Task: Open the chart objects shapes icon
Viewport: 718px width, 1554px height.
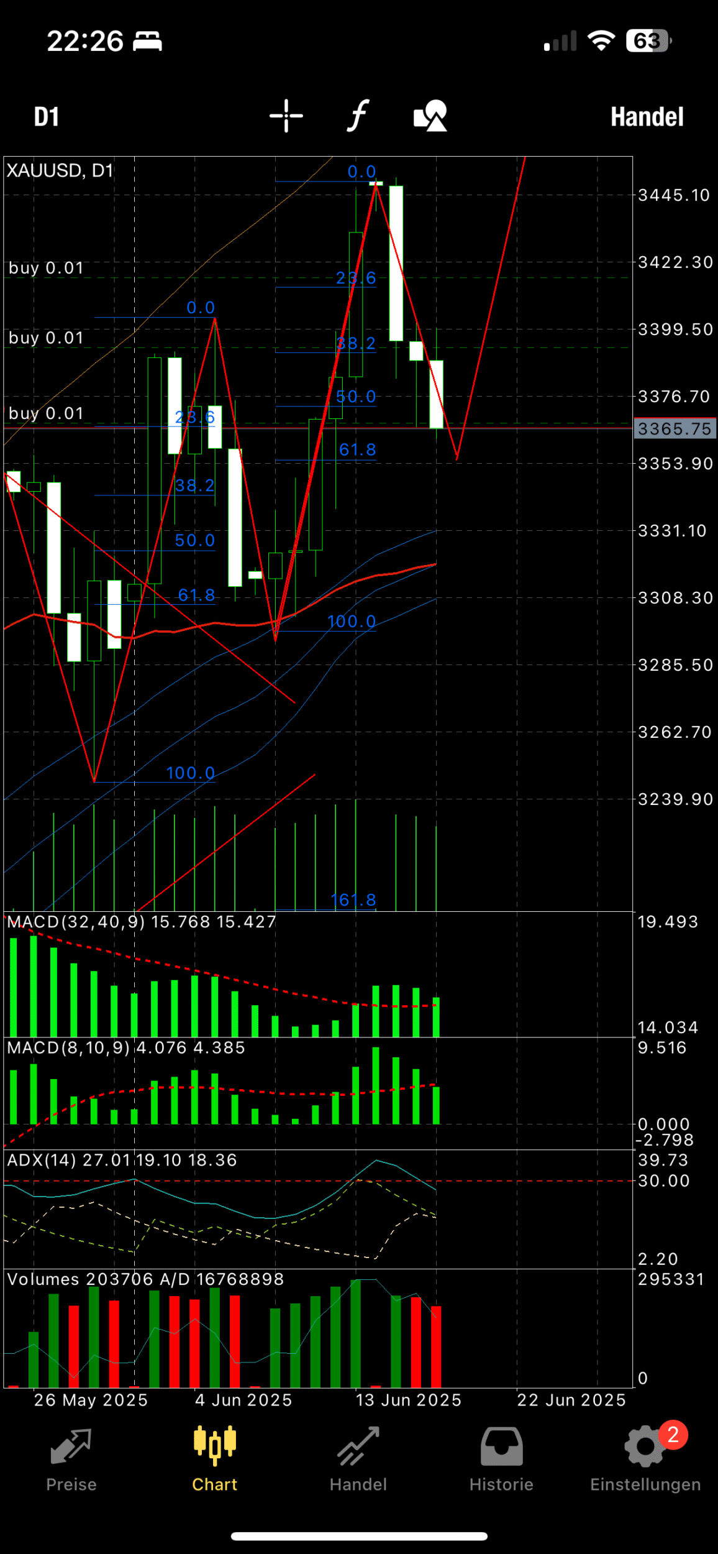Action: [x=430, y=116]
